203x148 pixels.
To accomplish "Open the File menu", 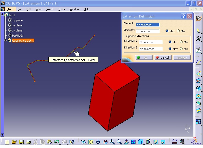I will click(x=20, y=9).
